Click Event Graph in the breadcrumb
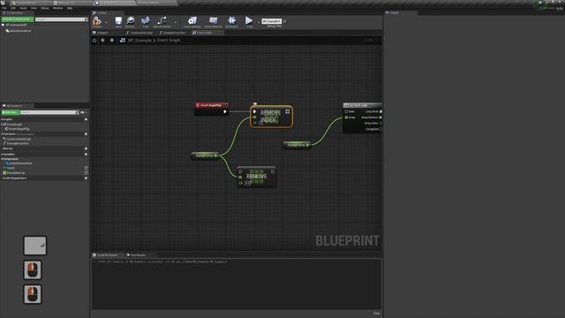The width and height of the screenshot is (565, 318). pyautogui.click(x=169, y=41)
